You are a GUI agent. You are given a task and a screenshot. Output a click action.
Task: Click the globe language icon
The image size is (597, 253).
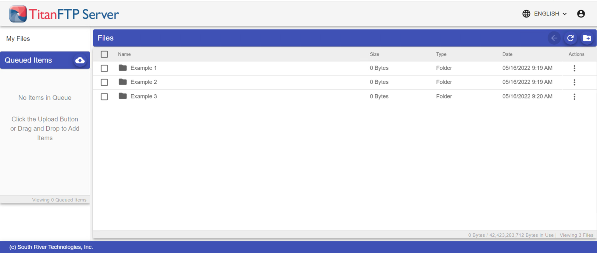pos(526,14)
